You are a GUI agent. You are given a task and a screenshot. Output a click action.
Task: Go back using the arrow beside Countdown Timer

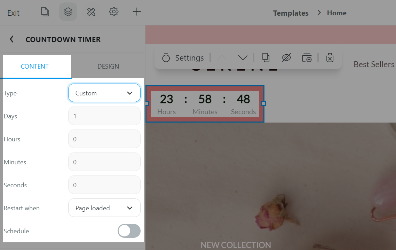[11, 39]
